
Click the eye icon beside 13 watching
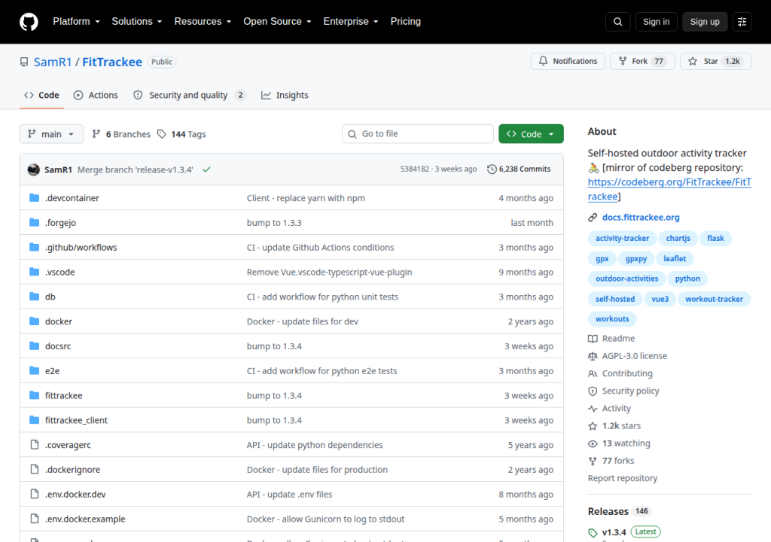(x=593, y=443)
